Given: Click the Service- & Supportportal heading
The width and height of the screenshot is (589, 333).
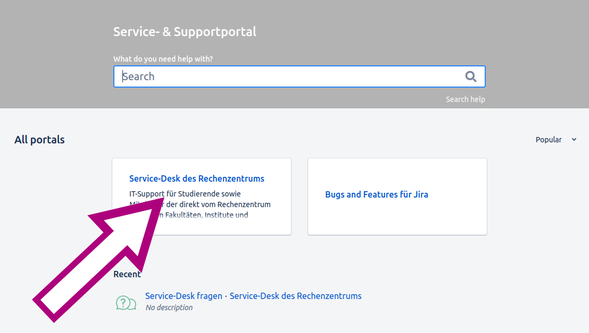Looking at the screenshot, I should pos(185,31).
